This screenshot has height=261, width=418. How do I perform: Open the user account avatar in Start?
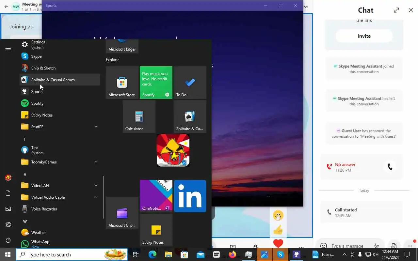(8, 177)
